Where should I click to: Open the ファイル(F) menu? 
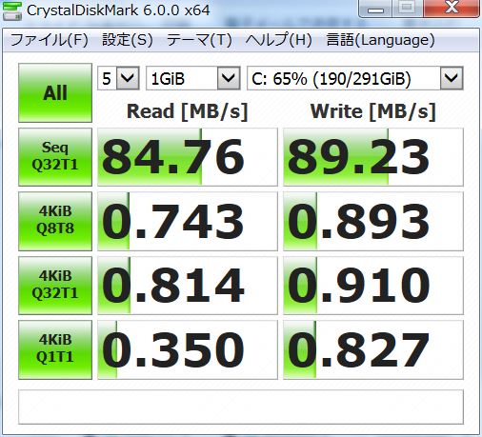click(50, 40)
